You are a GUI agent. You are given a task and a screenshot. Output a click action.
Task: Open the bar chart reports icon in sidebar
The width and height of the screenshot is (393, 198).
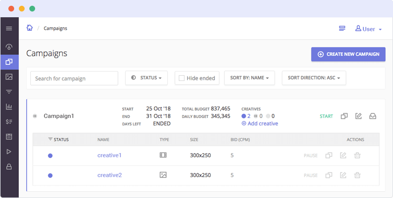coord(9,107)
